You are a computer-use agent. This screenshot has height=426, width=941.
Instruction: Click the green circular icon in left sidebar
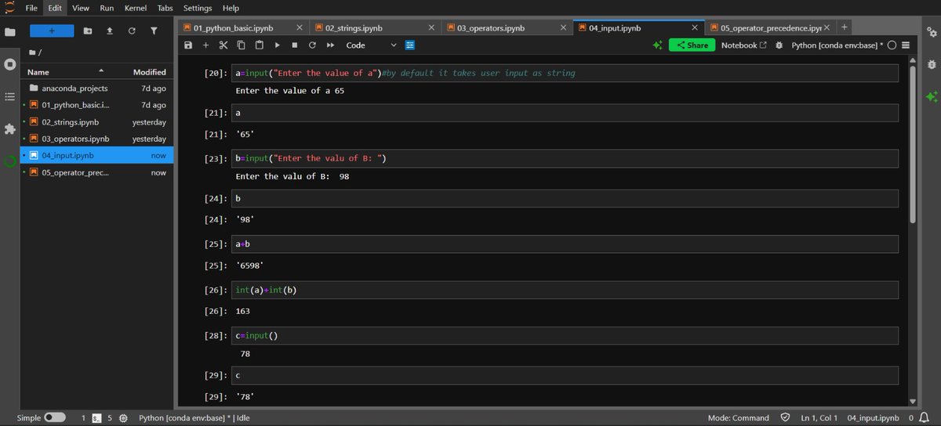10,161
